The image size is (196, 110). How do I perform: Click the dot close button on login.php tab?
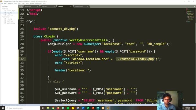(71, 7)
